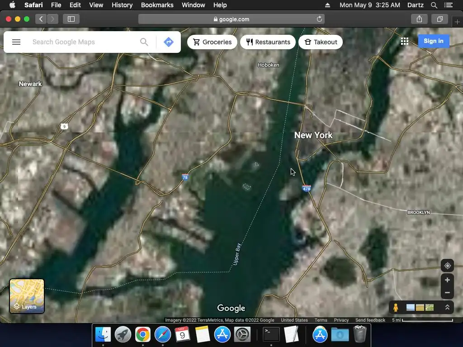Select the Restaurants category chip

coord(268,42)
